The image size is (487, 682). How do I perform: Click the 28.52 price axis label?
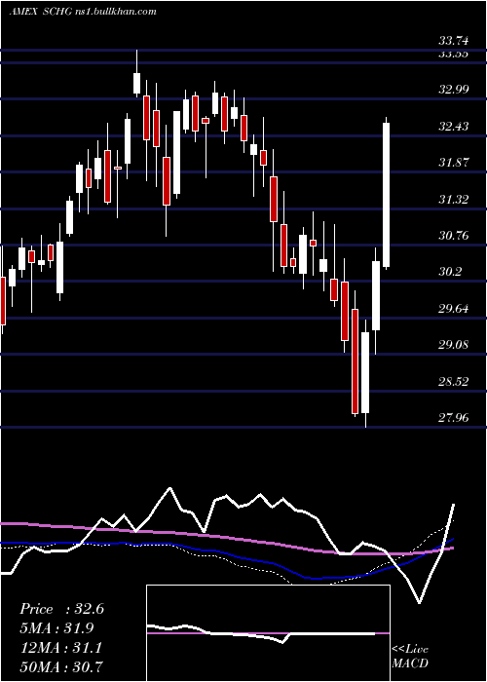[454, 382]
